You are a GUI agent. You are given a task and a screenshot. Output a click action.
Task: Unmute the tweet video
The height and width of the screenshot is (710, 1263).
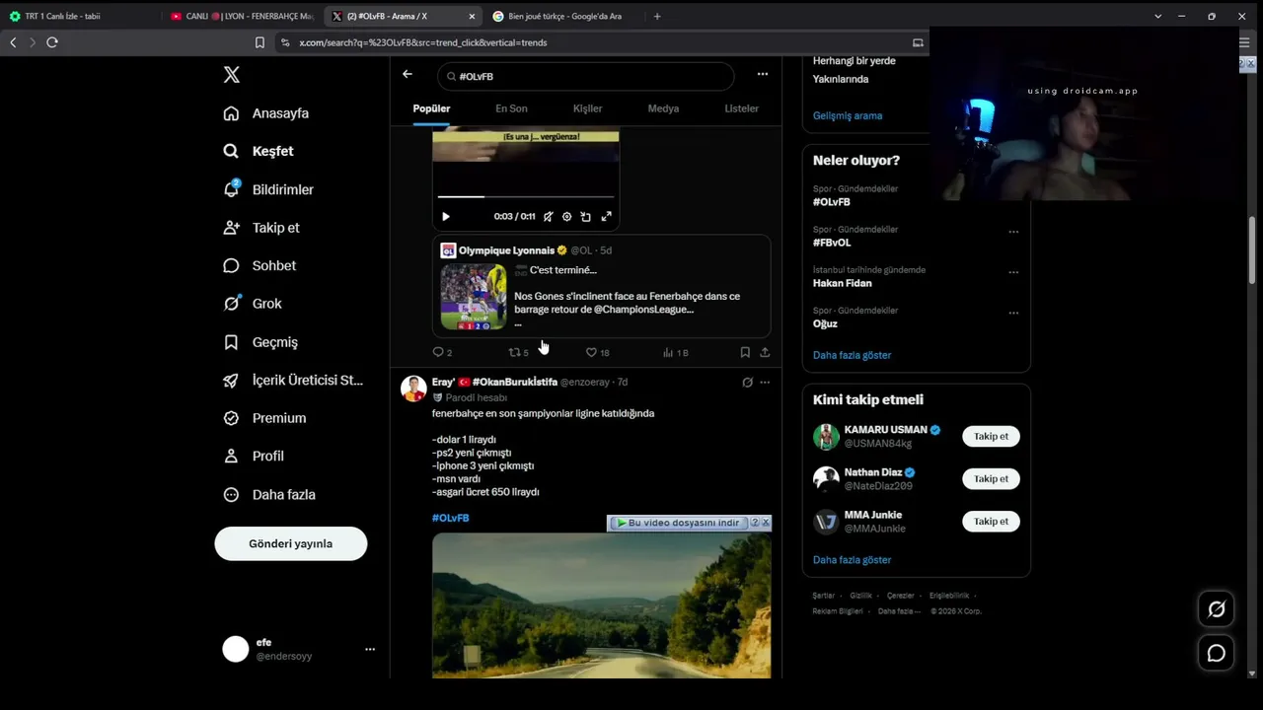(549, 217)
